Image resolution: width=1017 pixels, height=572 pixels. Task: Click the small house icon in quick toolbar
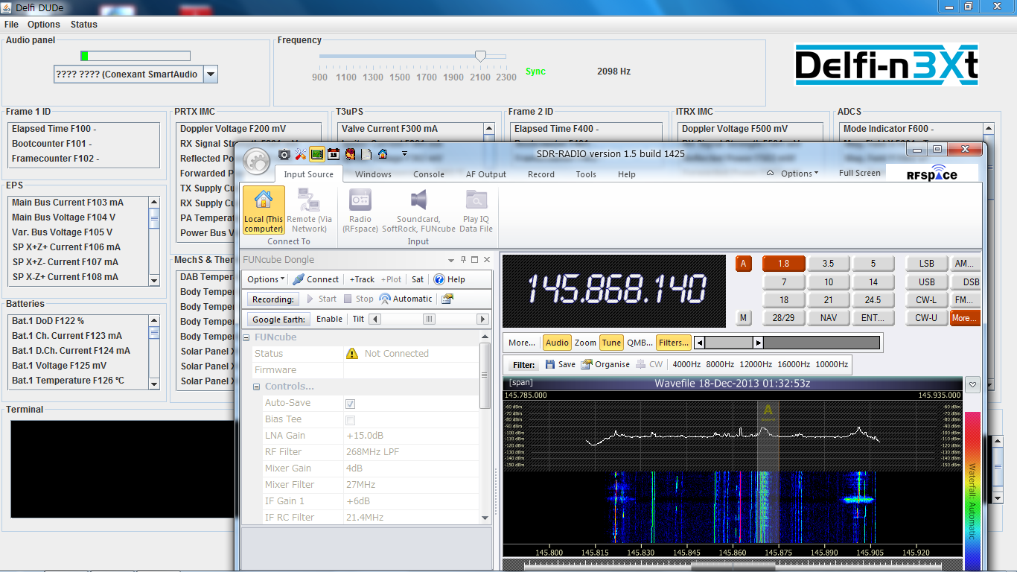383,154
